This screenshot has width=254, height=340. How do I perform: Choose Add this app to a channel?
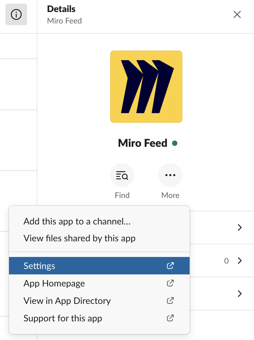point(77,221)
